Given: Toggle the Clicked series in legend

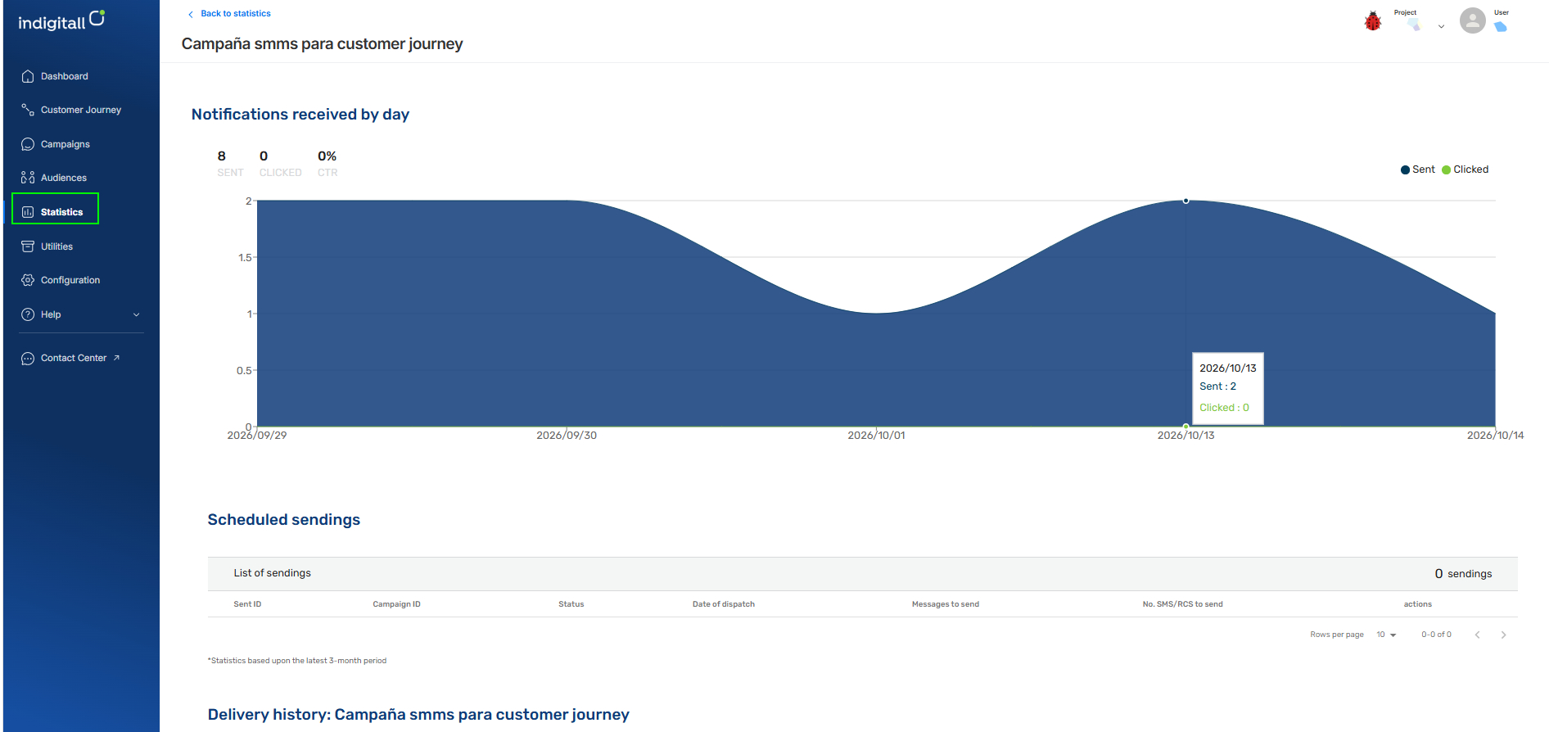Looking at the screenshot, I should point(1465,169).
